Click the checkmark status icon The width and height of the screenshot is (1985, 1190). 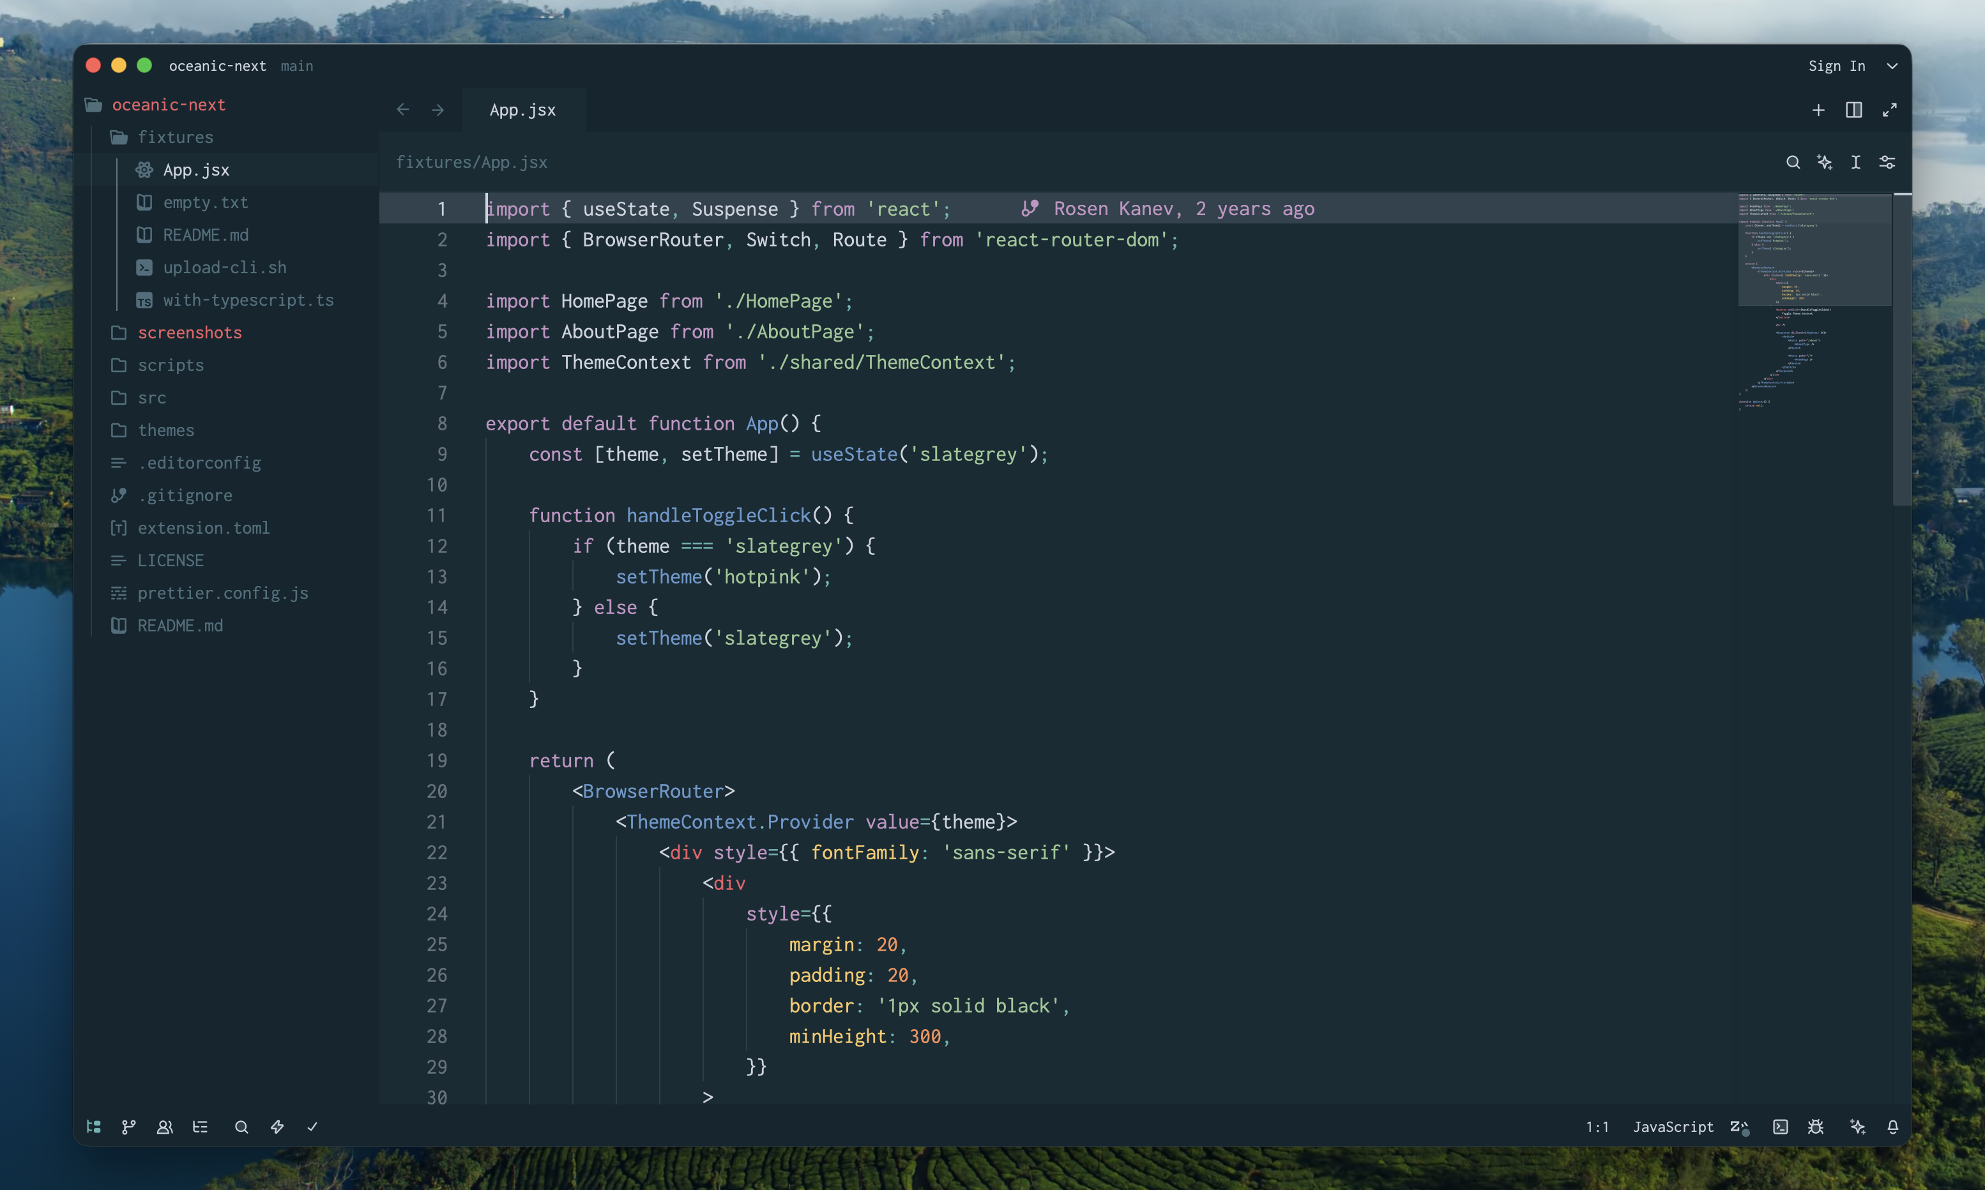[313, 1127]
